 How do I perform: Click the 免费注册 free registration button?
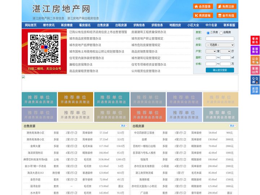(x=226, y=6)
